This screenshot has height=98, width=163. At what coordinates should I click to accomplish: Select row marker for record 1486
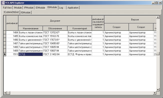pos(5,40)
